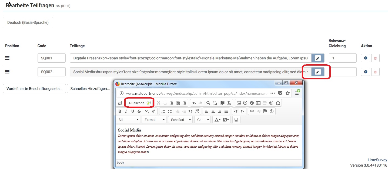388x169 pixels.
Task: Open editor for SQ002 using pencil icon
Action: pos(318,72)
